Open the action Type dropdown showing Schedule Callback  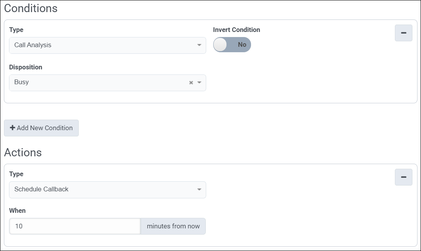coord(108,190)
